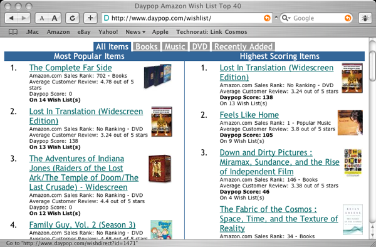Expand the News bookmark folder
The height and width of the screenshot is (247, 376).
click(x=135, y=32)
